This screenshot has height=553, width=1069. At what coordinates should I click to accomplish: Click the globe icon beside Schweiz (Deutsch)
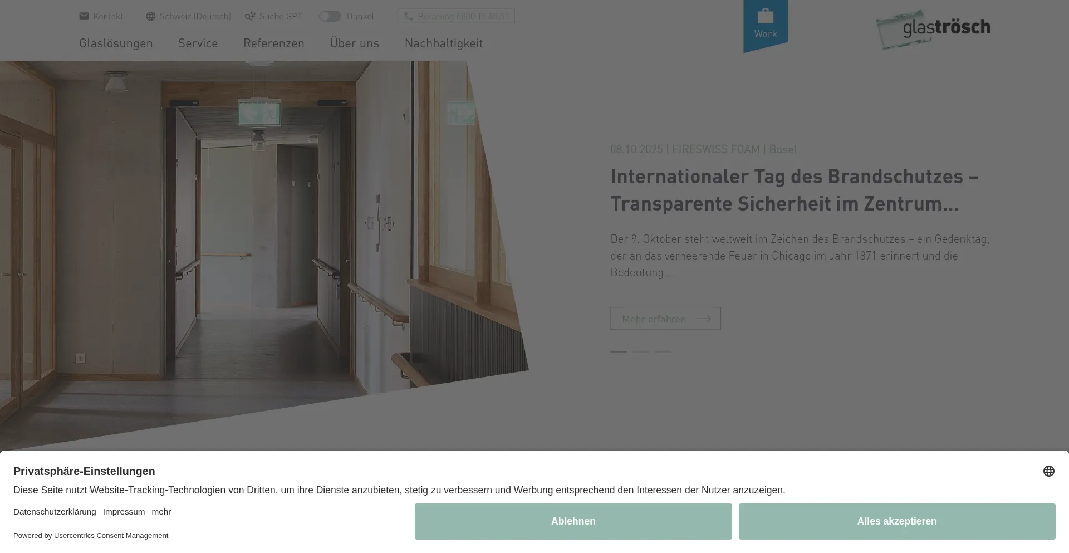tap(150, 16)
